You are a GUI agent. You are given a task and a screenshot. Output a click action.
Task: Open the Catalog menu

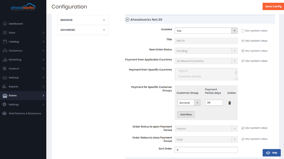(23, 42)
